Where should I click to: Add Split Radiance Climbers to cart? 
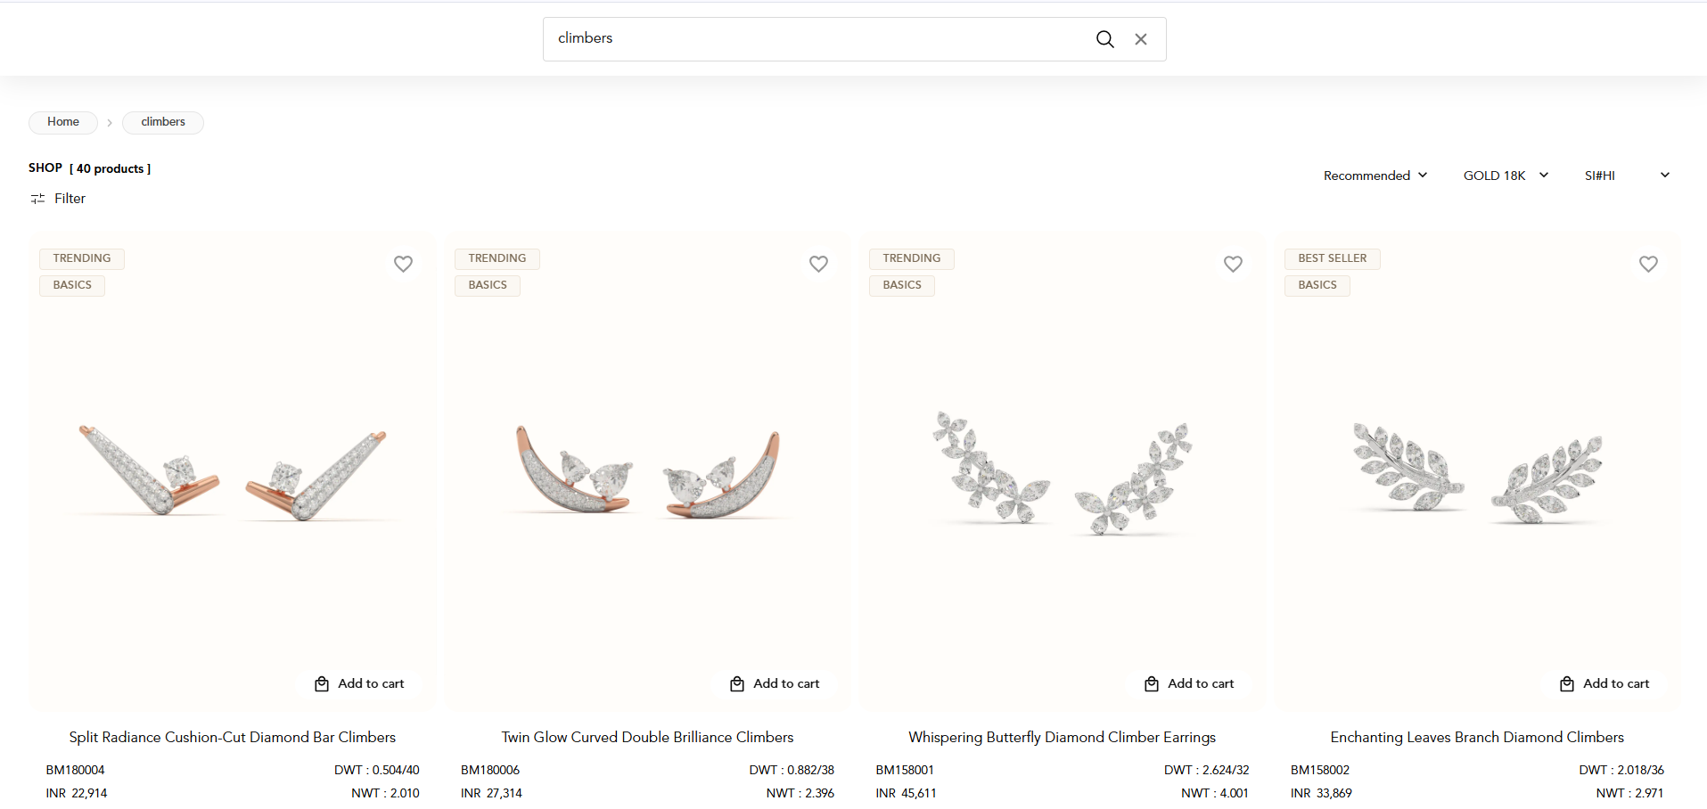click(360, 683)
